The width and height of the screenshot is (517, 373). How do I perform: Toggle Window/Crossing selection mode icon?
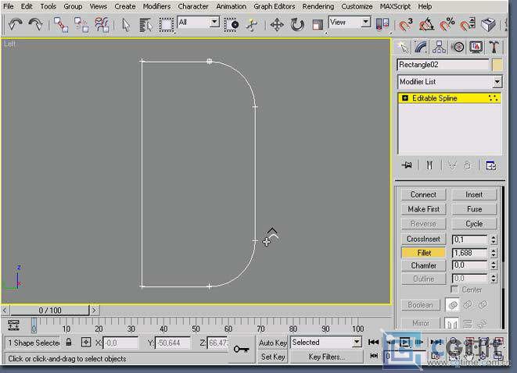232,25
